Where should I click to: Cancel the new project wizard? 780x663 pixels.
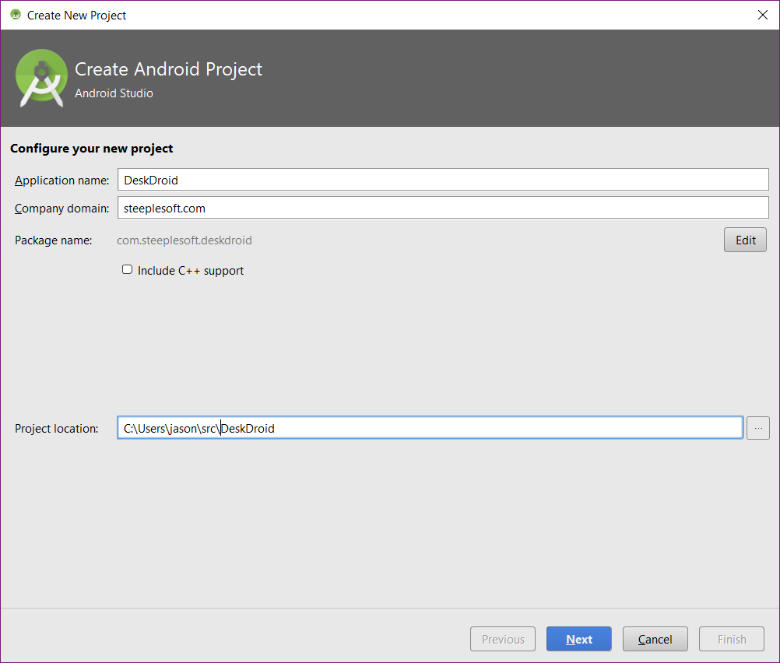(655, 639)
